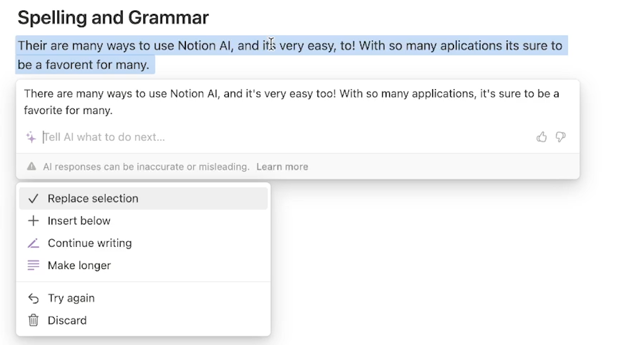Click the Spelling and Grammar heading
The height and width of the screenshot is (345, 643).
click(113, 18)
